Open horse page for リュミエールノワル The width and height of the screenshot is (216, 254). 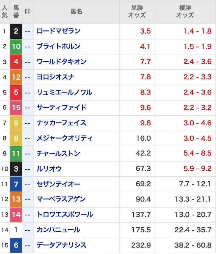click(64, 92)
